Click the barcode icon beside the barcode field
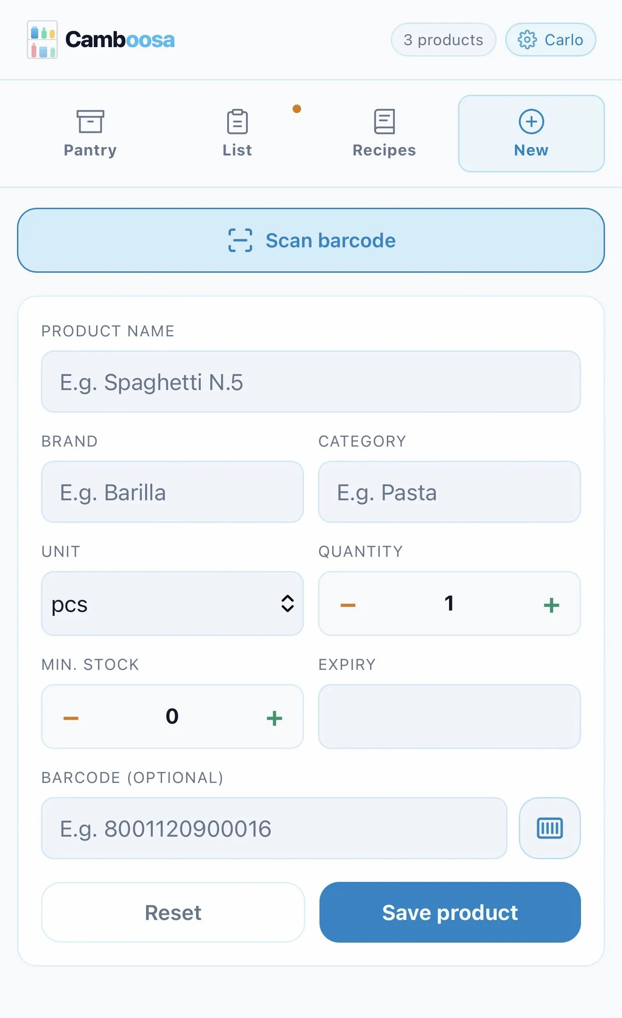This screenshot has width=622, height=1018. [549, 828]
